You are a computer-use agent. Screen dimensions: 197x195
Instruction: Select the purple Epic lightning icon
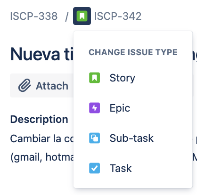[94, 108]
